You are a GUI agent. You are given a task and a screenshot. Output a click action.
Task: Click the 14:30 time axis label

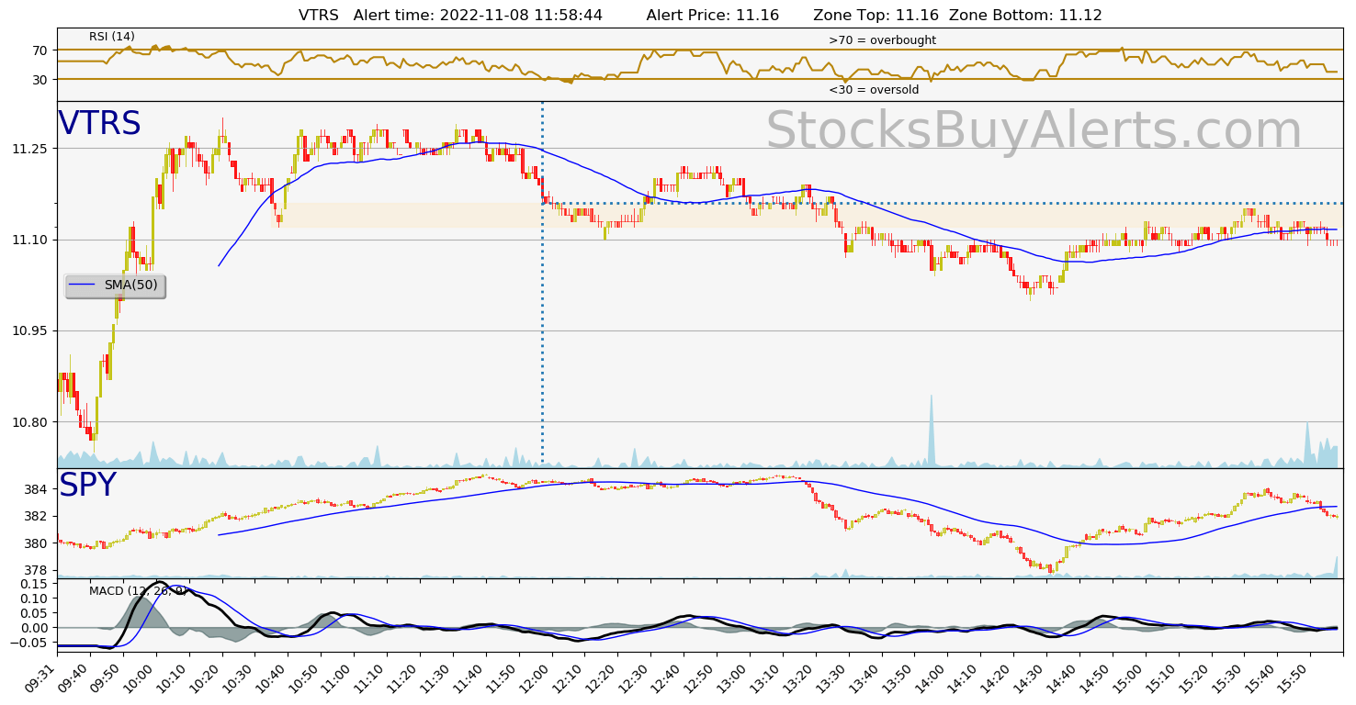tap(1029, 677)
